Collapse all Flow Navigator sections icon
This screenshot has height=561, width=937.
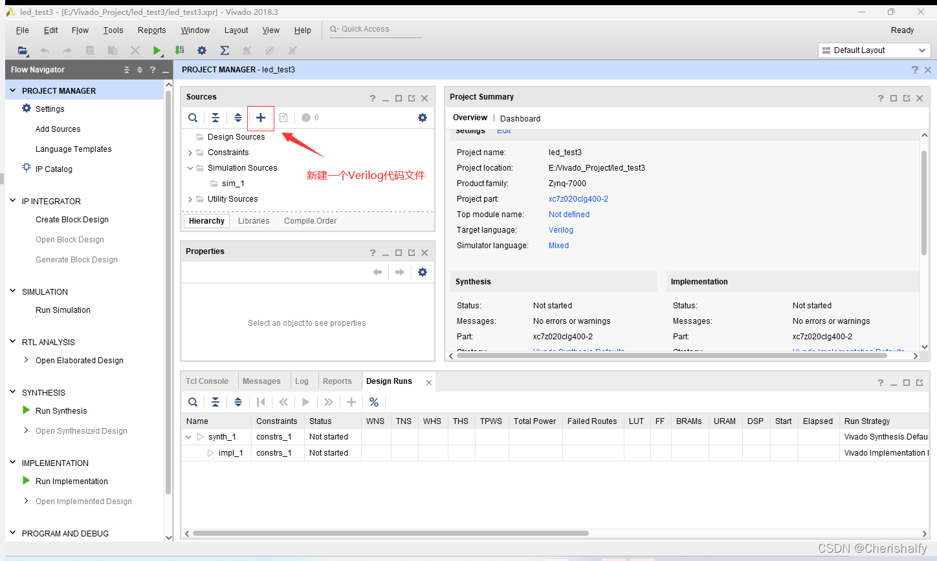pos(127,70)
